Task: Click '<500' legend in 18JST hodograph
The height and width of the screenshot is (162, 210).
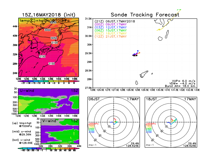Action: click(149, 129)
